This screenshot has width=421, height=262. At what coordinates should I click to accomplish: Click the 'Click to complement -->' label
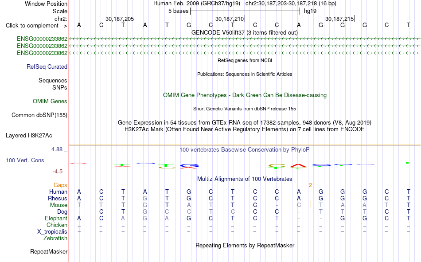click(36, 26)
